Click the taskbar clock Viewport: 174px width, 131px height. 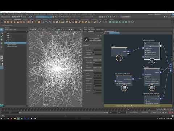tap(168, 119)
